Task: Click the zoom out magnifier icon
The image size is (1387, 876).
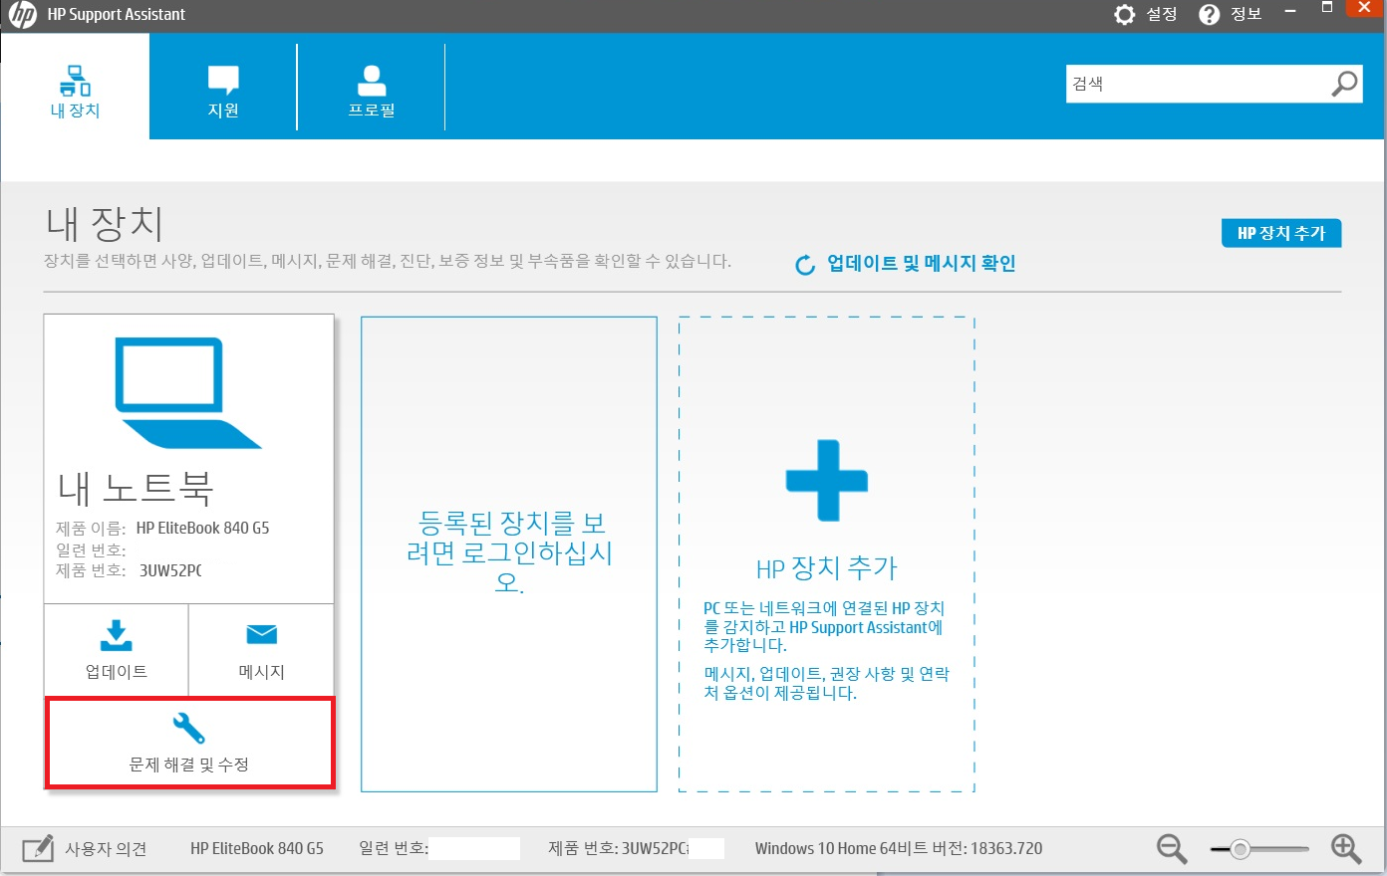Action: 1172,849
